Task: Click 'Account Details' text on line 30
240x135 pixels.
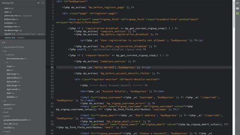Action: click(x=114, y=91)
